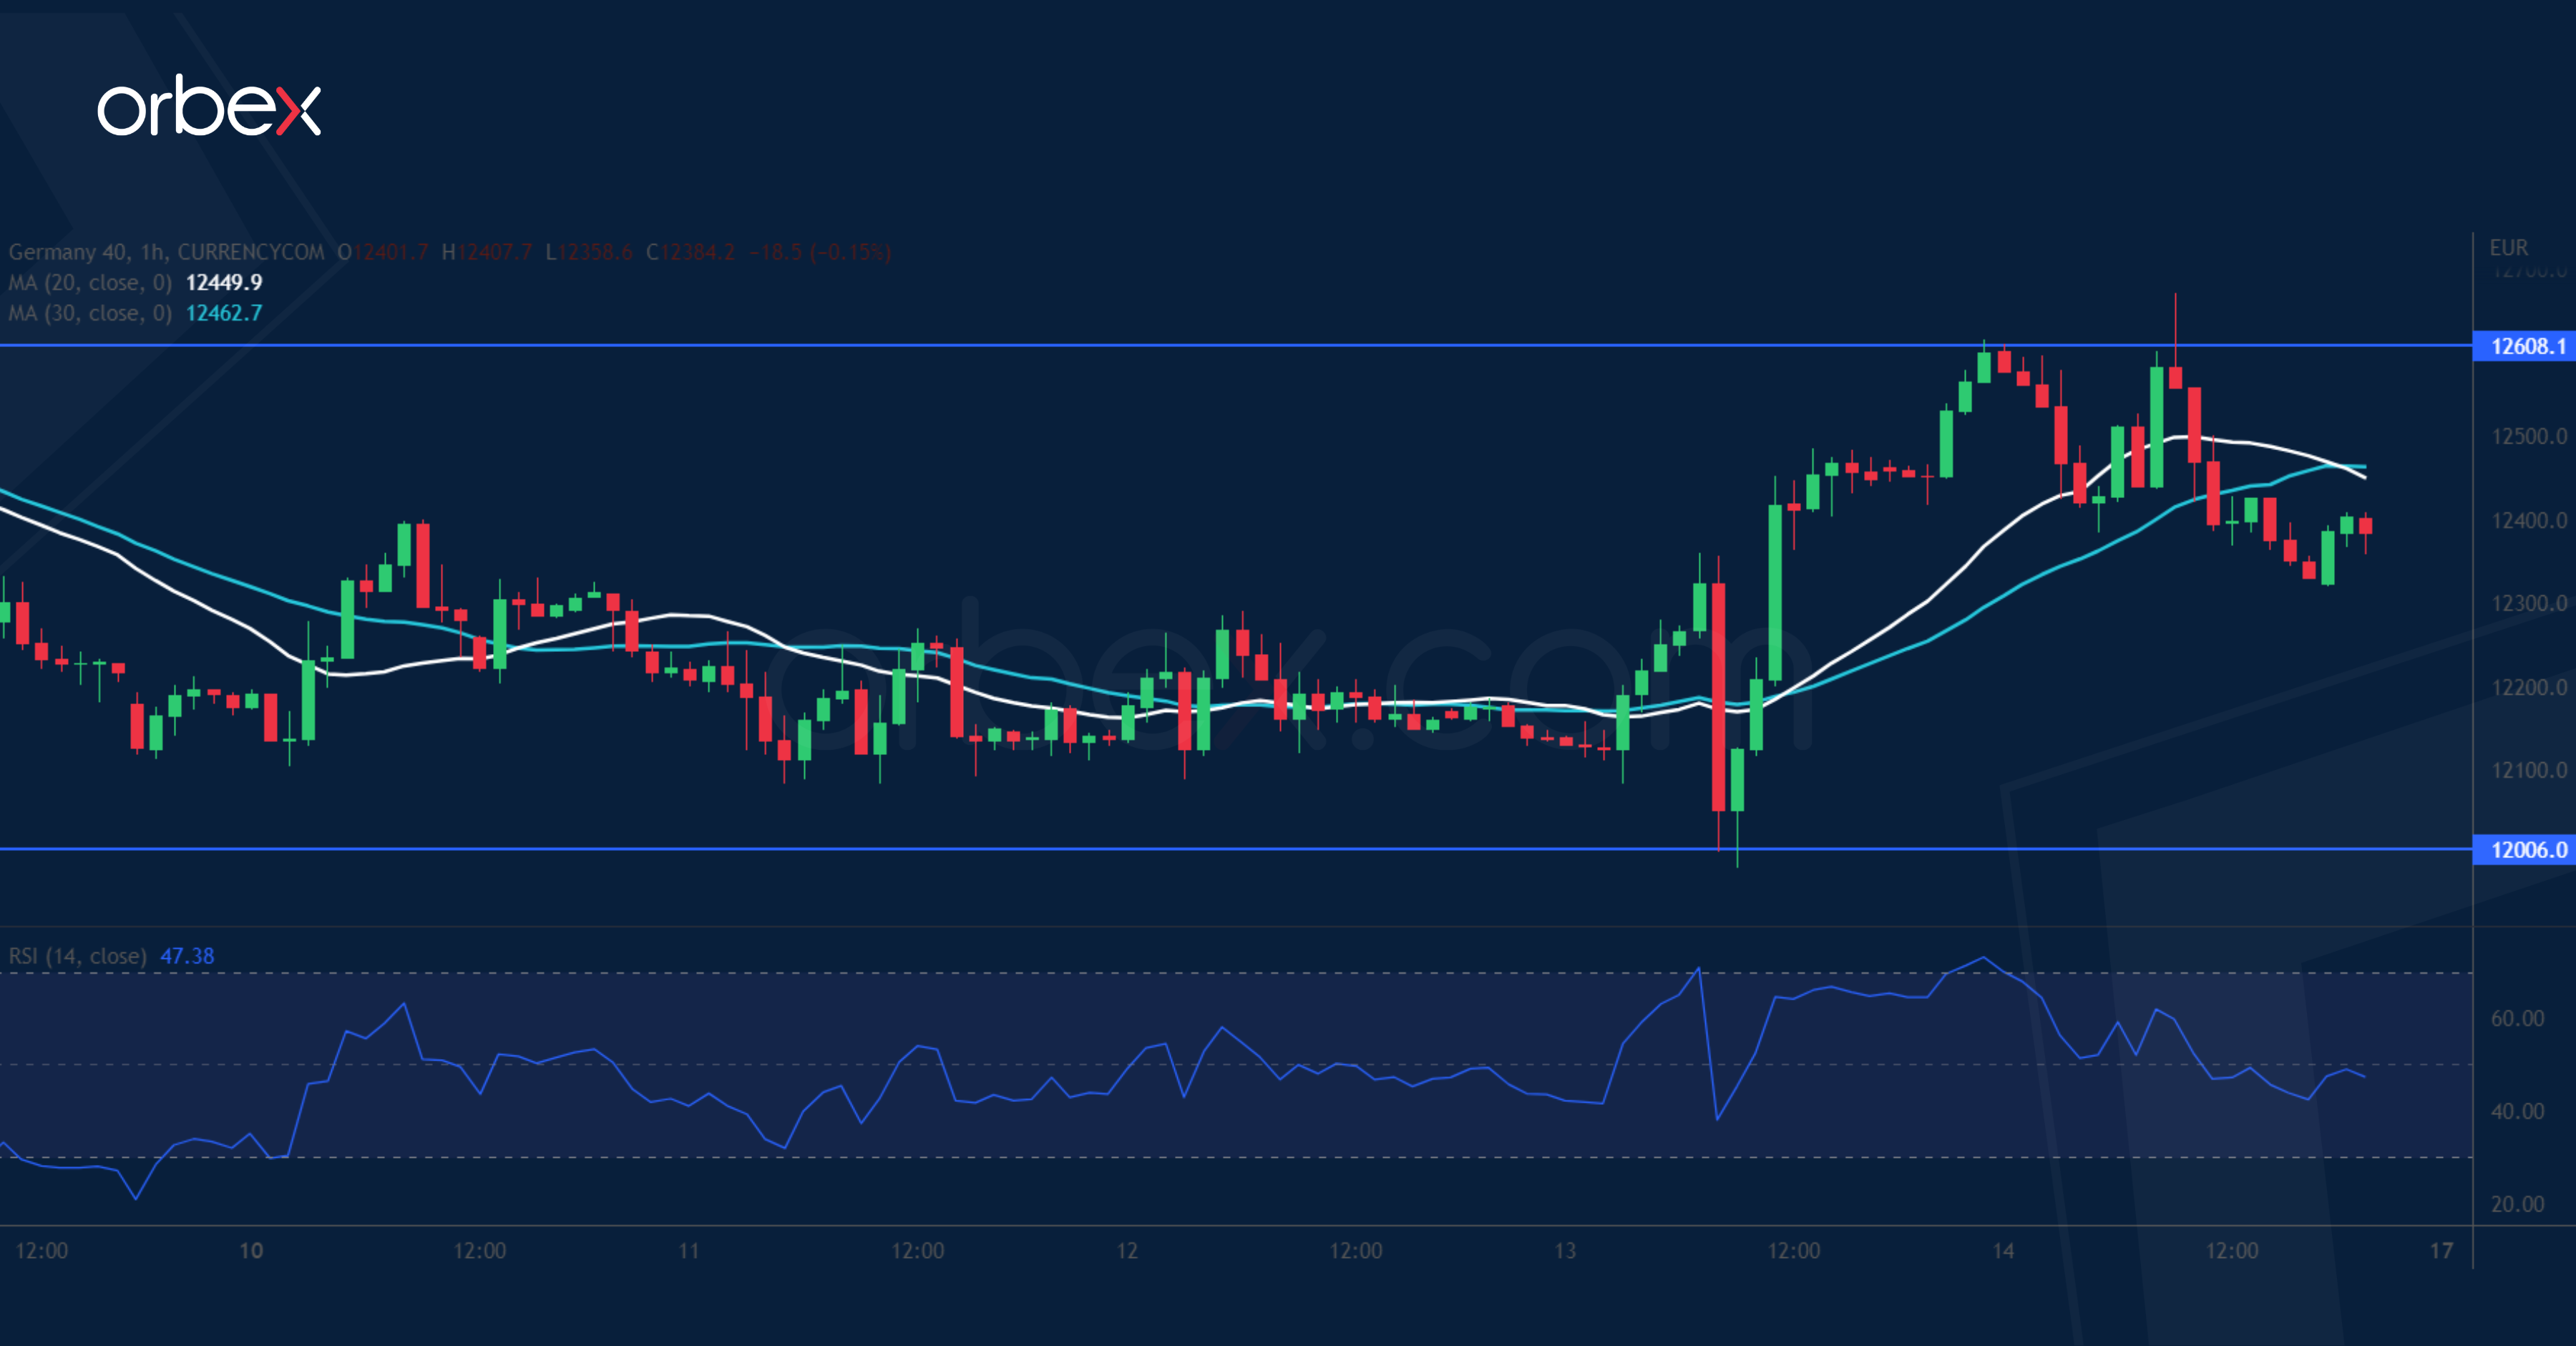Viewport: 2576px width, 1346px height.
Task: Click the RSI 60.00 scale label
Action: tap(2517, 1019)
